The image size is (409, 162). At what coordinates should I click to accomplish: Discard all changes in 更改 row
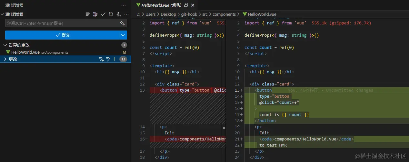[x=108, y=59]
